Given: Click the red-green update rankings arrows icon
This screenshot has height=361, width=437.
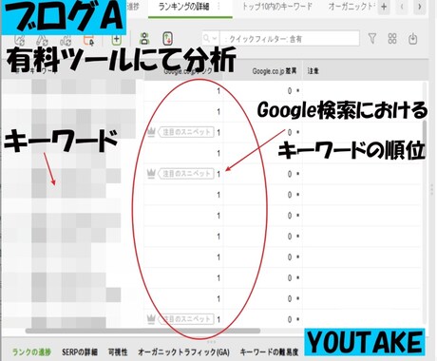Looking at the screenshot, I should pyautogui.click(x=168, y=39).
